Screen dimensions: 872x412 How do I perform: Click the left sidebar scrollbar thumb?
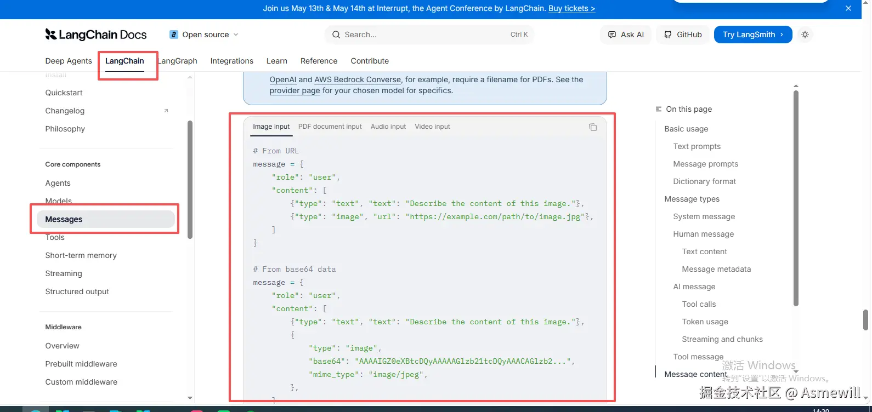pos(190,180)
